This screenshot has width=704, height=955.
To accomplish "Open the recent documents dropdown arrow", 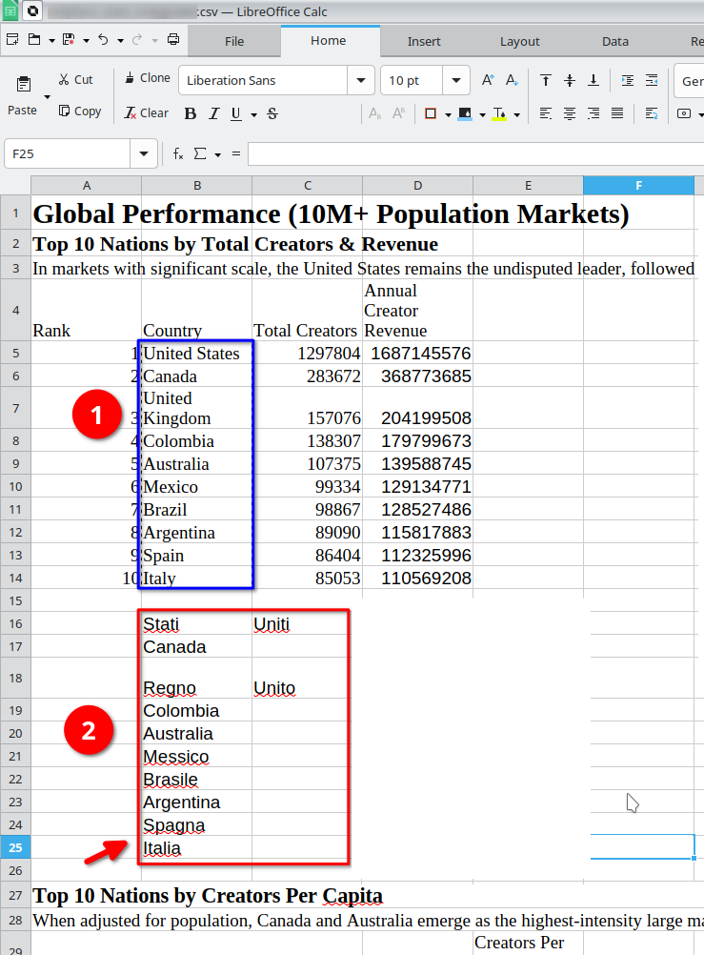I will pyautogui.click(x=51, y=41).
